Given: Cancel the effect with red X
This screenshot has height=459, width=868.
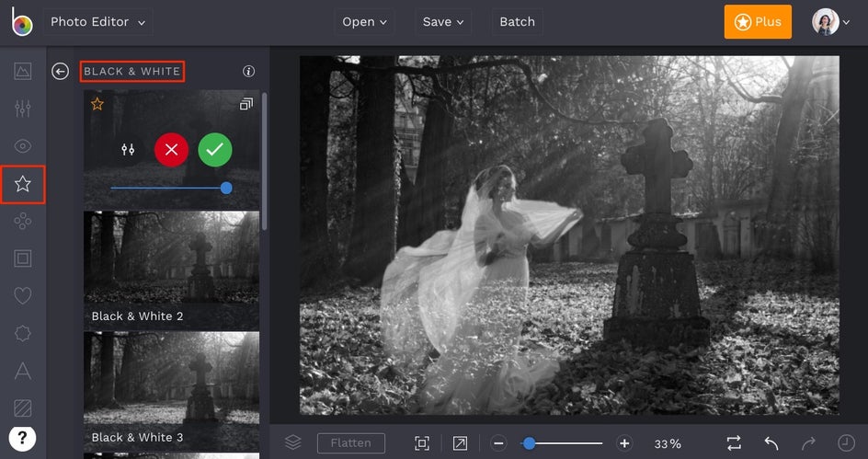Looking at the screenshot, I should 171,149.
